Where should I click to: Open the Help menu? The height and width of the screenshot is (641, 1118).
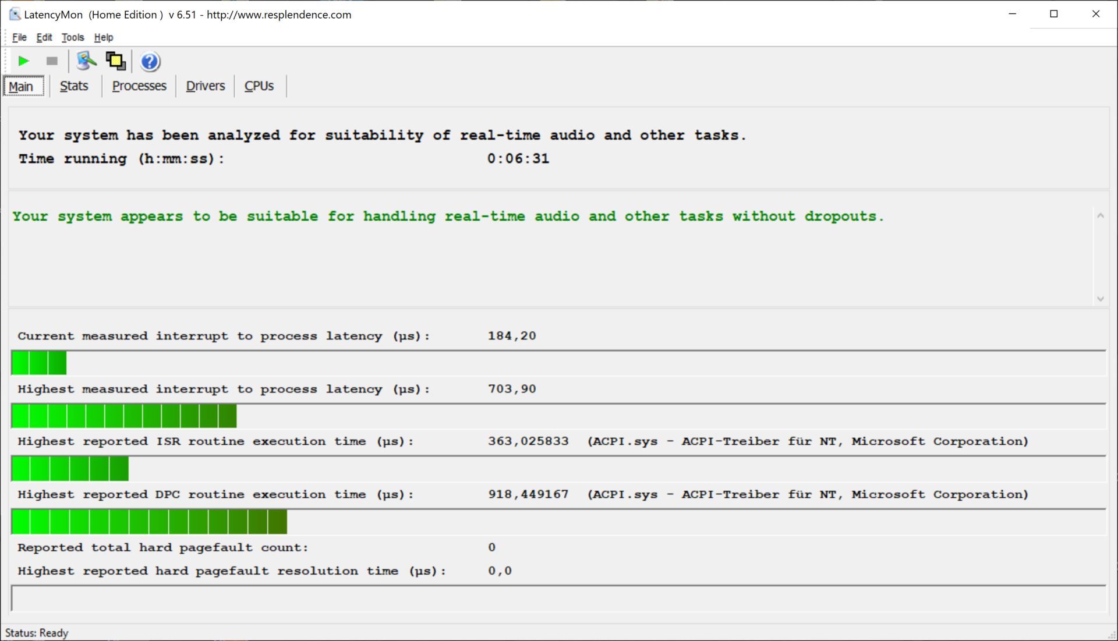point(104,37)
